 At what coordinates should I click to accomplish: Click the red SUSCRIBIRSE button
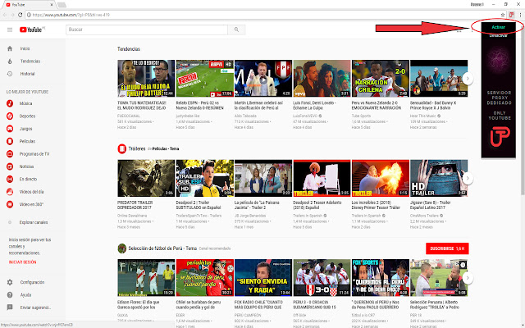pyautogui.click(x=447, y=248)
